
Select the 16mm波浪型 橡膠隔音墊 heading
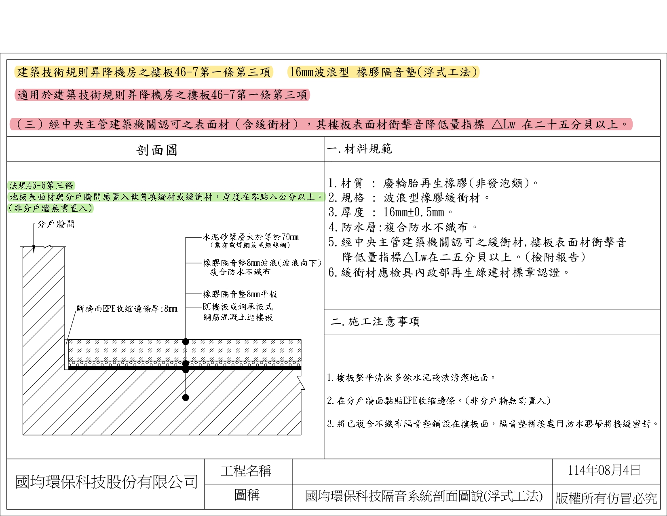click(383, 72)
